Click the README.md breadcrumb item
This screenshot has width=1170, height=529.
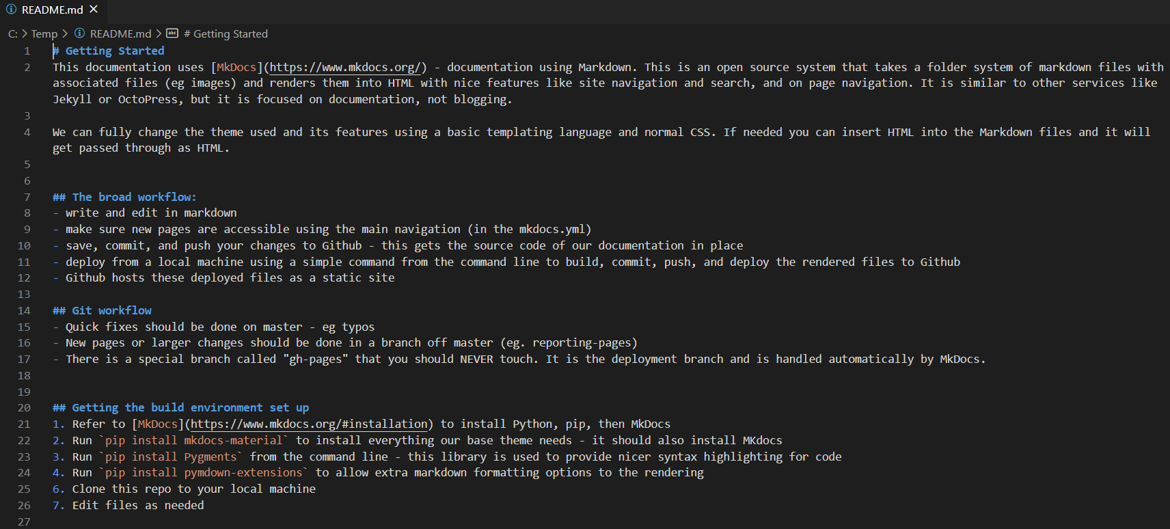pos(120,33)
